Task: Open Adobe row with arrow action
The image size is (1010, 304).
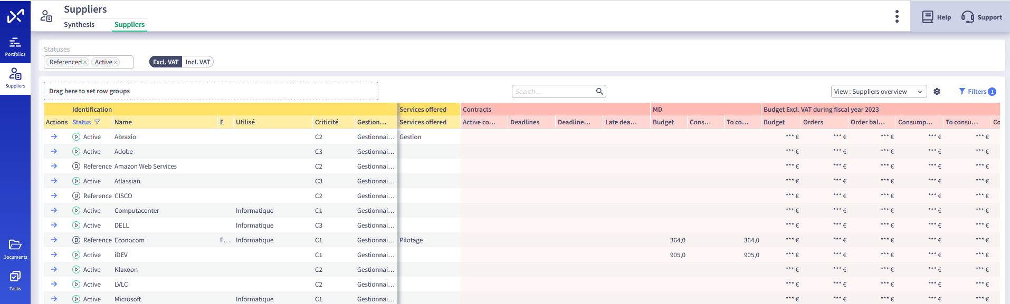Action: coord(54,151)
